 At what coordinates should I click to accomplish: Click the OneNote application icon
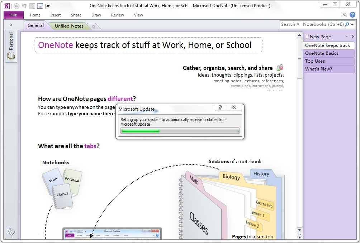coord(6,6)
